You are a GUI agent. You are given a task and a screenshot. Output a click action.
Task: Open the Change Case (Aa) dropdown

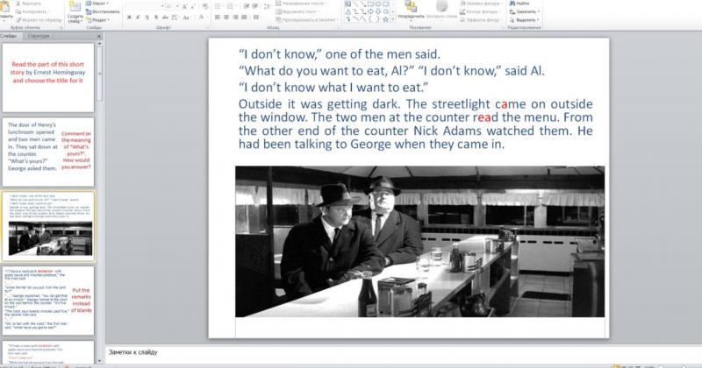pyautogui.click(x=187, y=17)
